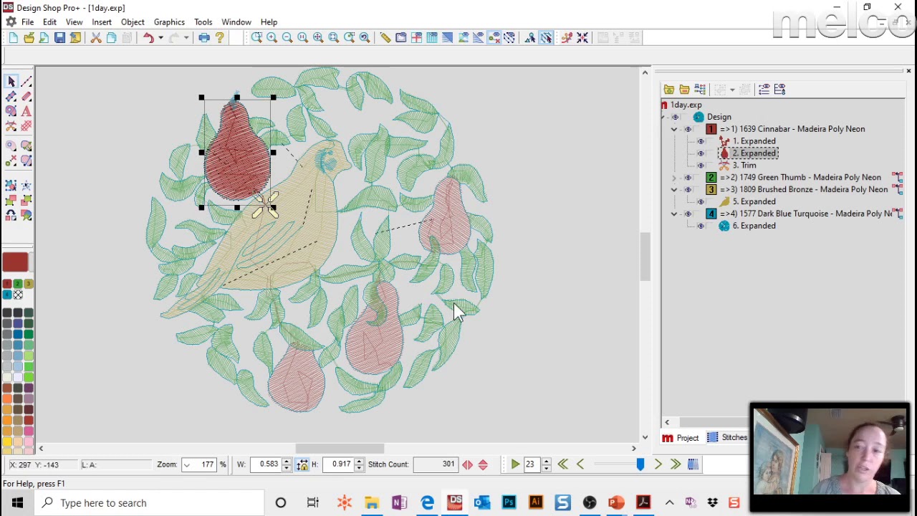Select the 1. Expanded tree element
Viewport: 917px width, 516px height.
tap(754, 141)
